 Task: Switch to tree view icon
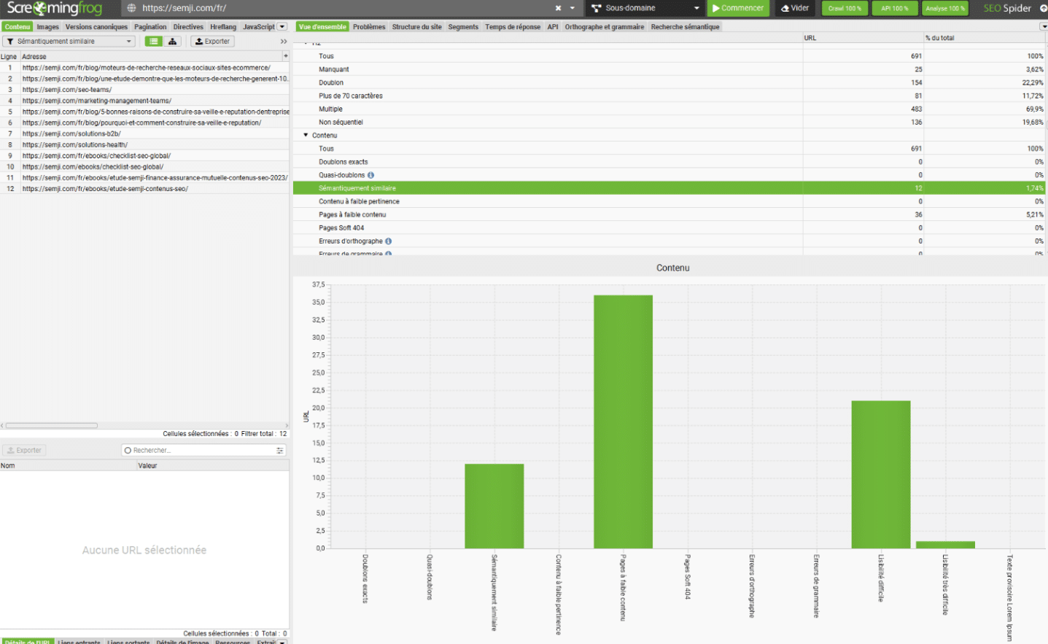173,42
